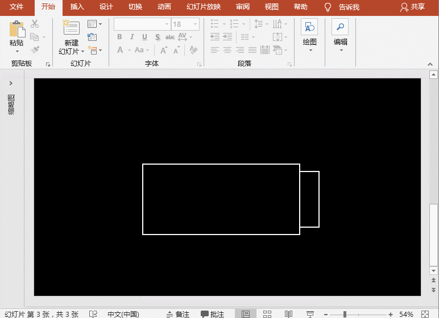This screenshot has width=439, height=318.
Task: Click the zoom out minus button
Action: tap(326, 315)
